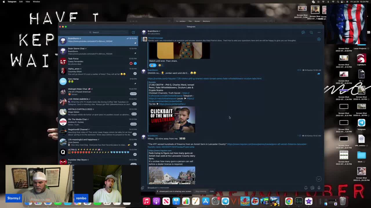Select the BrainStorm channel chat
The image size is (371, 208).
pyautogui.click(x=98, y=41)
